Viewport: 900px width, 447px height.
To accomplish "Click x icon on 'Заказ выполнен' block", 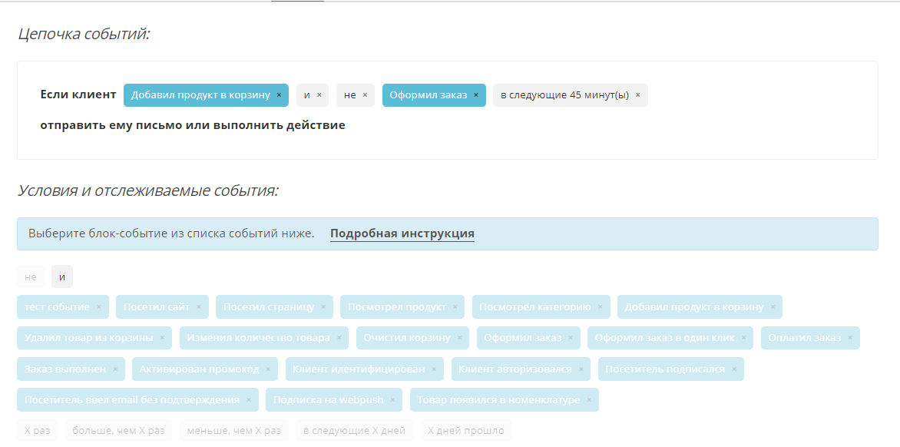I will click(x=115, y=369).
